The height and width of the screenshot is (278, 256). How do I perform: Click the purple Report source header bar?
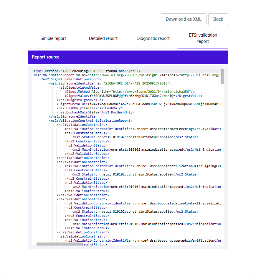tap(128, 57)
